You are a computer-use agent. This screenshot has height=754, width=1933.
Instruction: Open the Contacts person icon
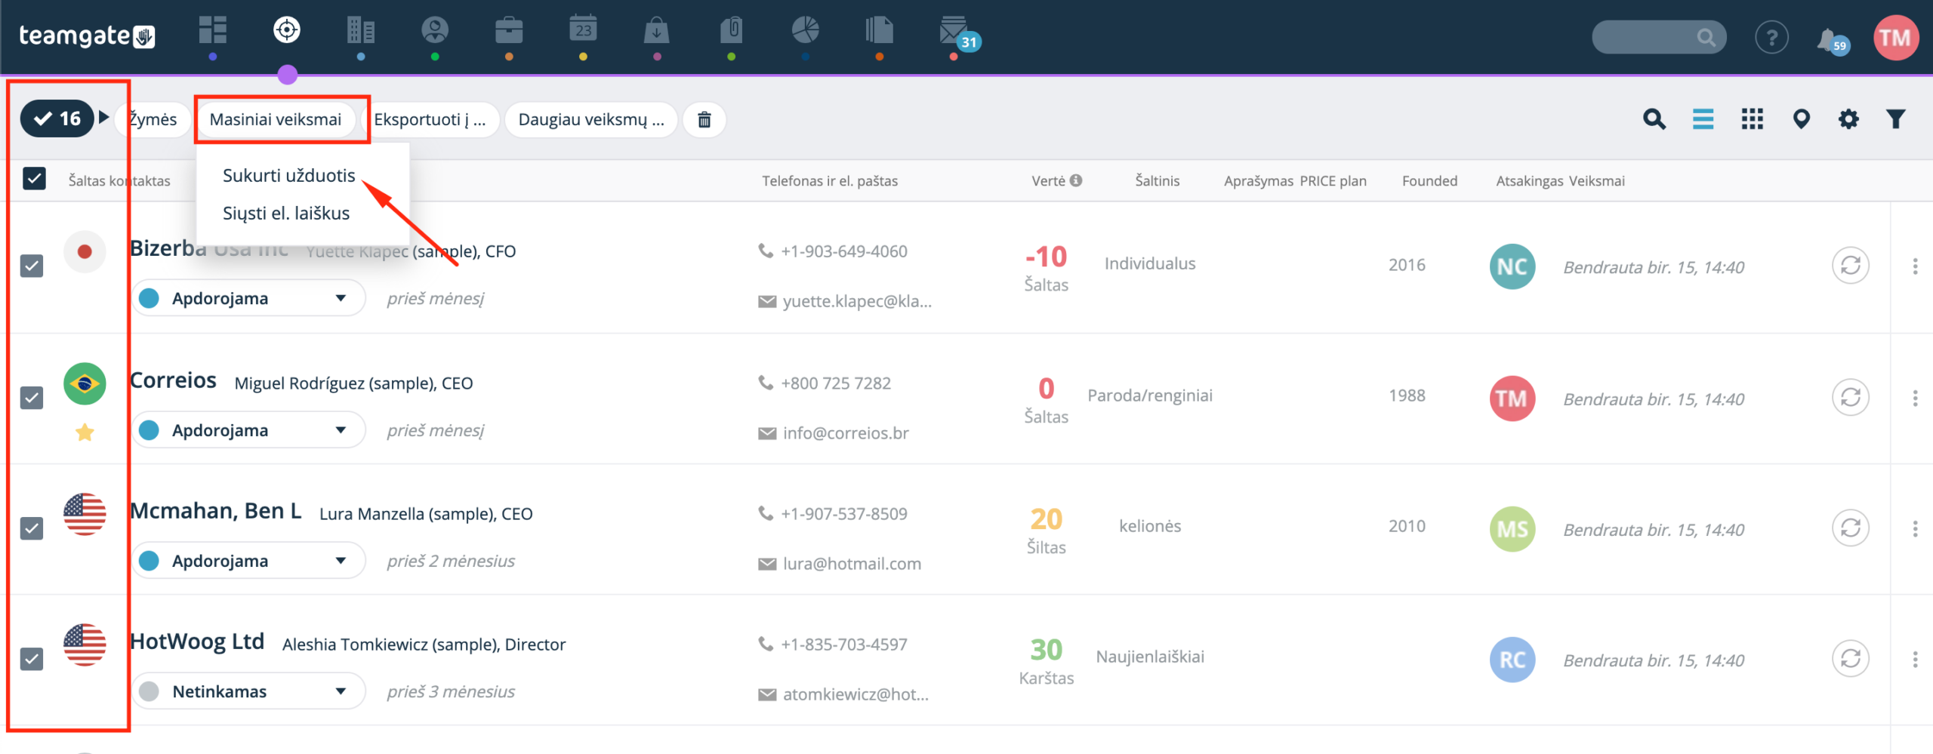(435, 30)
